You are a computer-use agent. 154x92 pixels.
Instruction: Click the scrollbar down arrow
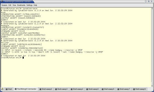coord(152,86)
